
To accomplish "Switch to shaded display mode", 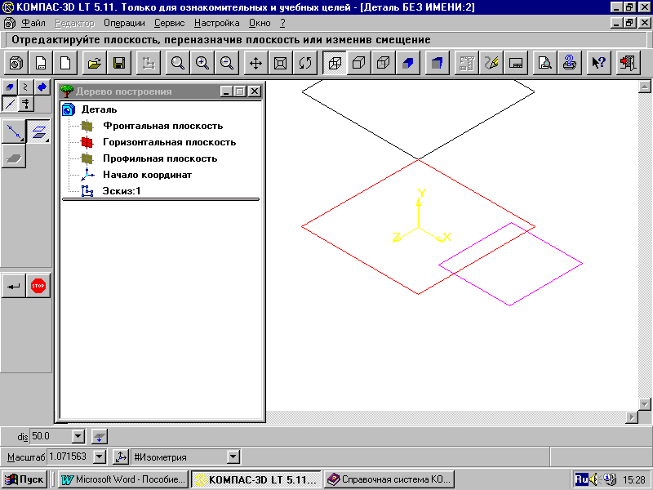I will click(408, 63).
